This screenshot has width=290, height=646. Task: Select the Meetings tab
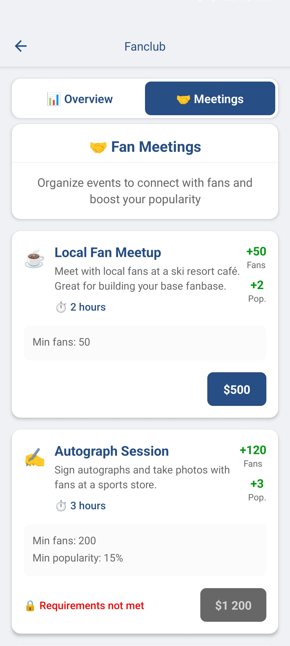[210, 99]
